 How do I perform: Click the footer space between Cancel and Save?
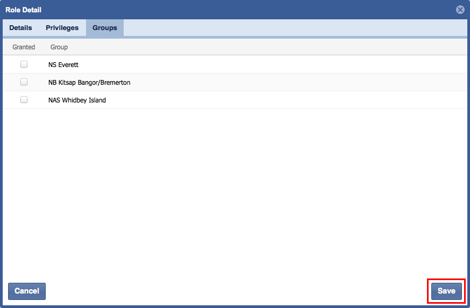click(237, 291)
